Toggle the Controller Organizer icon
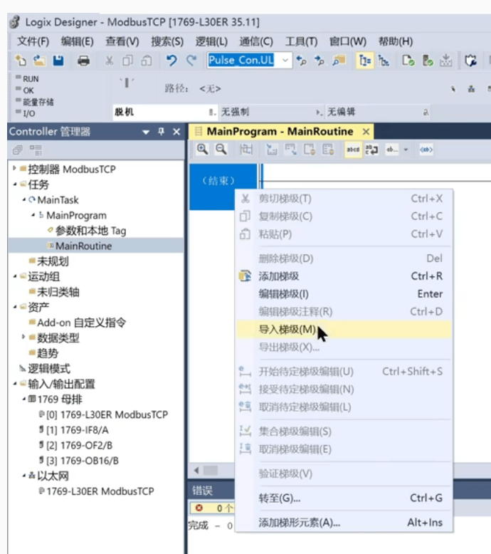The width and height of the screenshot is (491, 554). tap(364, 61)
